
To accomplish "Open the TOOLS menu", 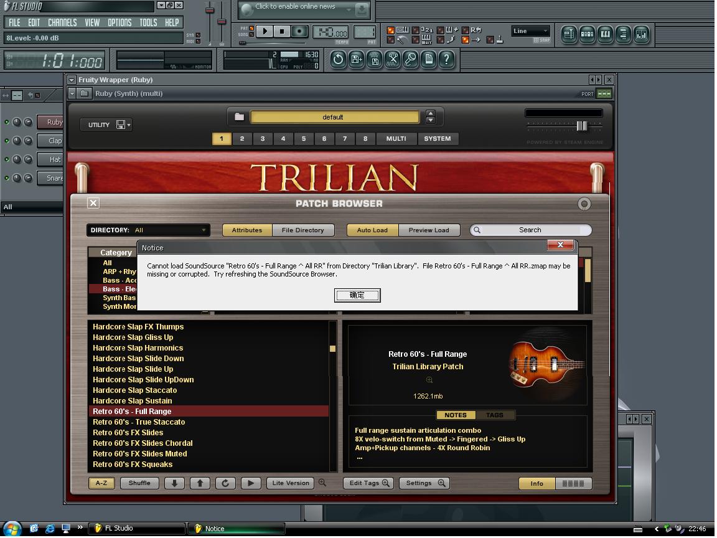I will (x=148, y=22).
